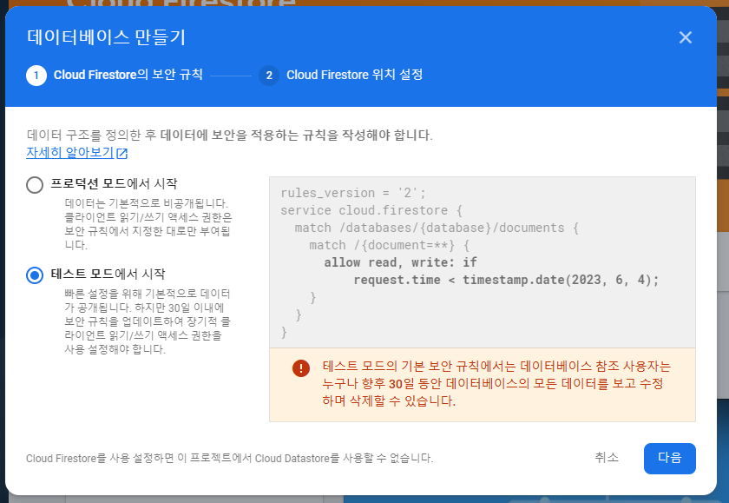Click the service cloud.firestore code line
The height and width of the screenshot is (503, 729).
click(371, 210)
